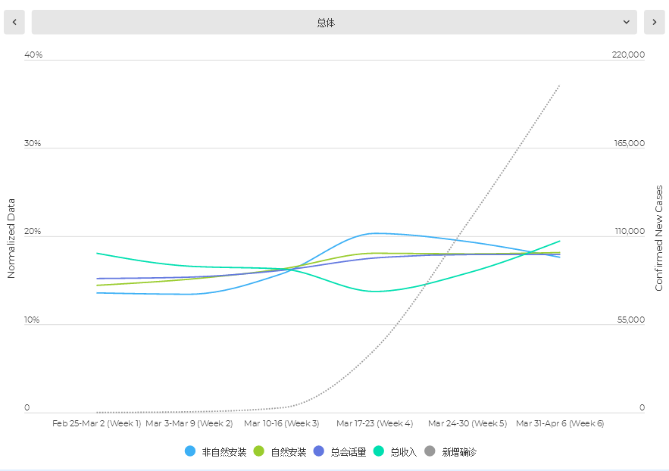The width and height of the screenshot is (669, 471).
Task: Toggle the teal 总收入 legend circle
Action: [379, 451]
